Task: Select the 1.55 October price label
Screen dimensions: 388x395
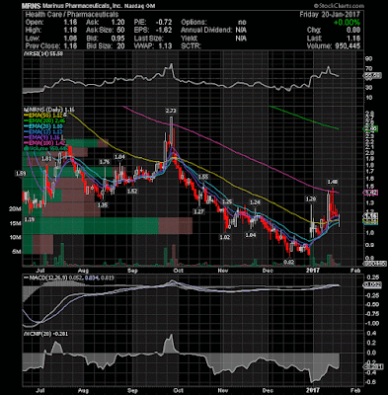Action: [203, 177]
